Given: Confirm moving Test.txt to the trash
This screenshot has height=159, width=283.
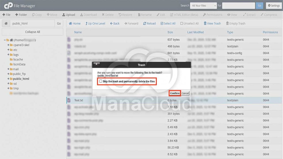Looking at the screenshot, I should coord(175,93).
